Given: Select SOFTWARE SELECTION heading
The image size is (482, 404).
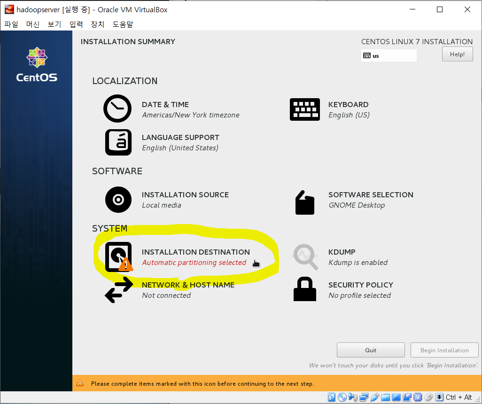Looking at the screenshot, I should click(x=371, y=194).
